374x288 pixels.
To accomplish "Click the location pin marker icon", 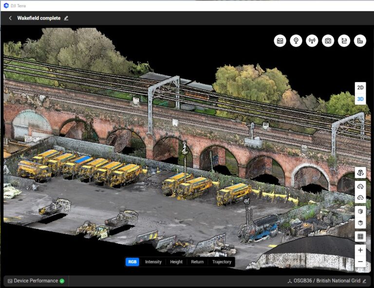I will click(296, 41).
